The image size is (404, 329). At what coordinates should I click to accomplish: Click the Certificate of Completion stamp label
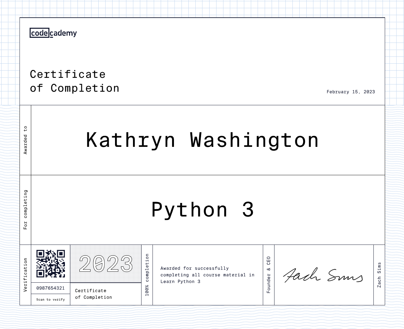93,294
